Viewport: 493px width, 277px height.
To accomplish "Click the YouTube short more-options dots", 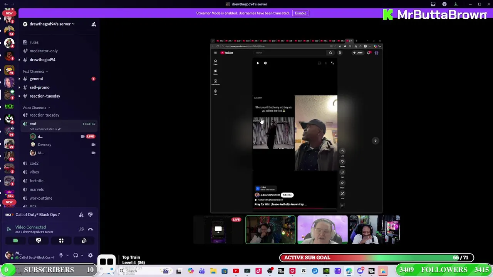I will pos(326,63).
